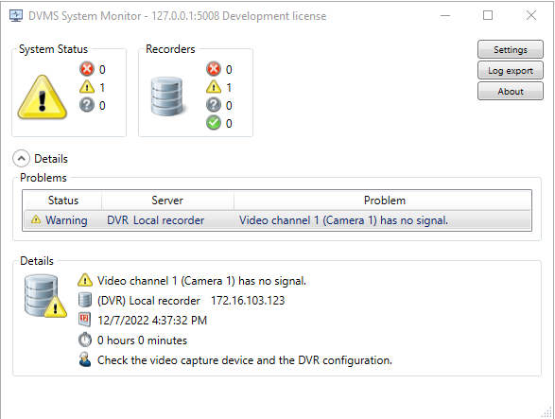The width and height of the screenshot is (555, 419).
Task: Click the stopwatch icon beside 0 hours 0 minutes
Action: pos(84,340)
